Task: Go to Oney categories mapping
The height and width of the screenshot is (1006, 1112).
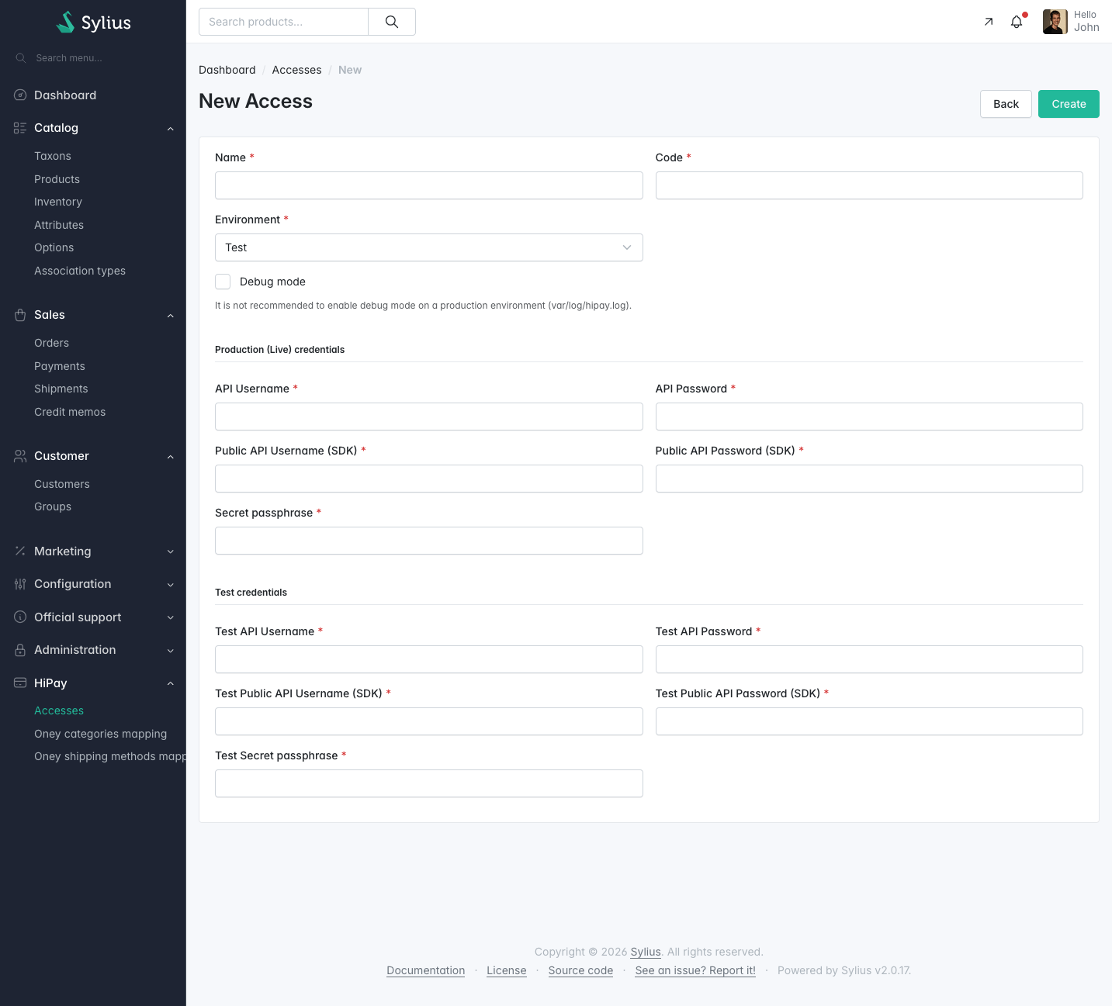Action: coord(100,734)
